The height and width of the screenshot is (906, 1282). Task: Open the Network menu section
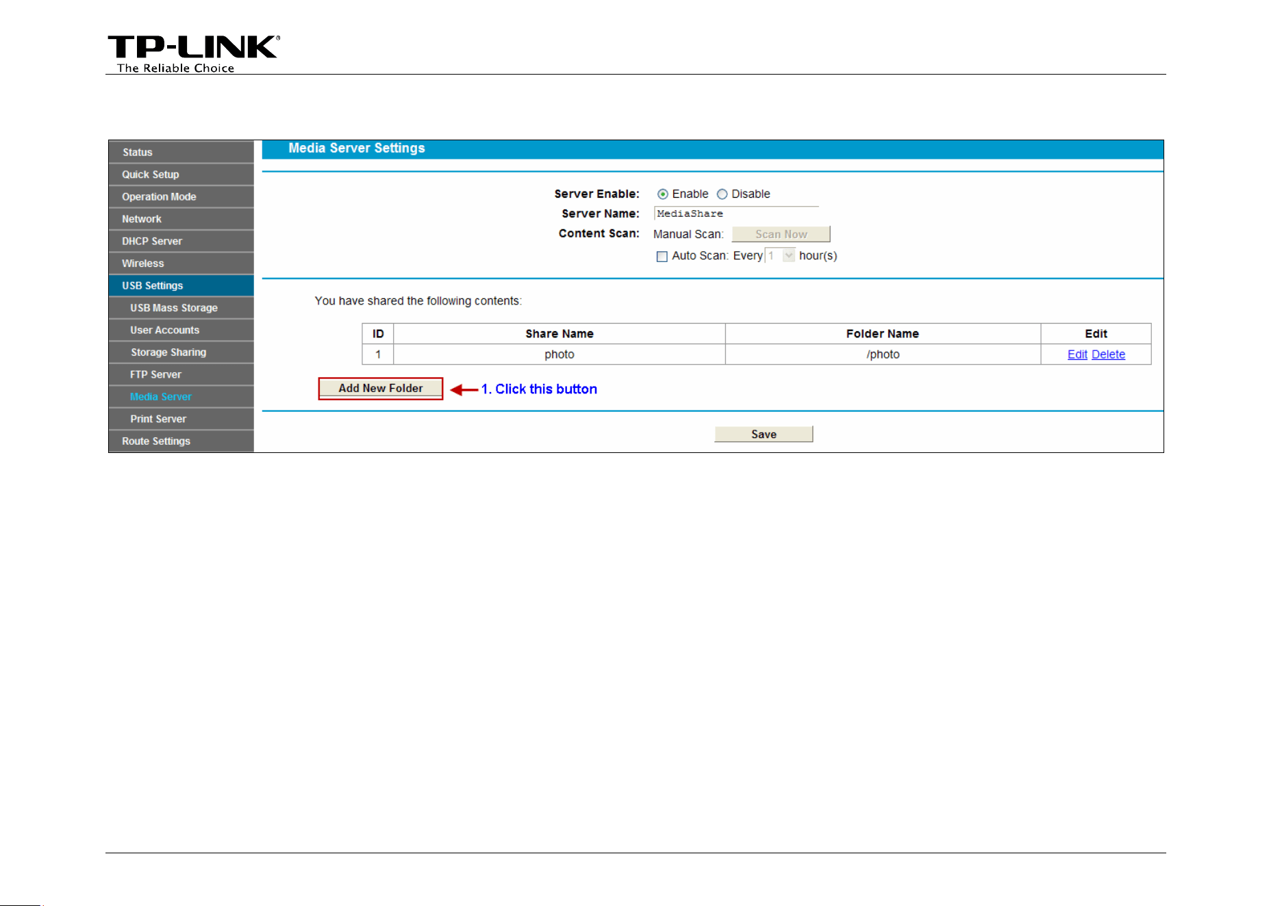click(x=181, y=219)
